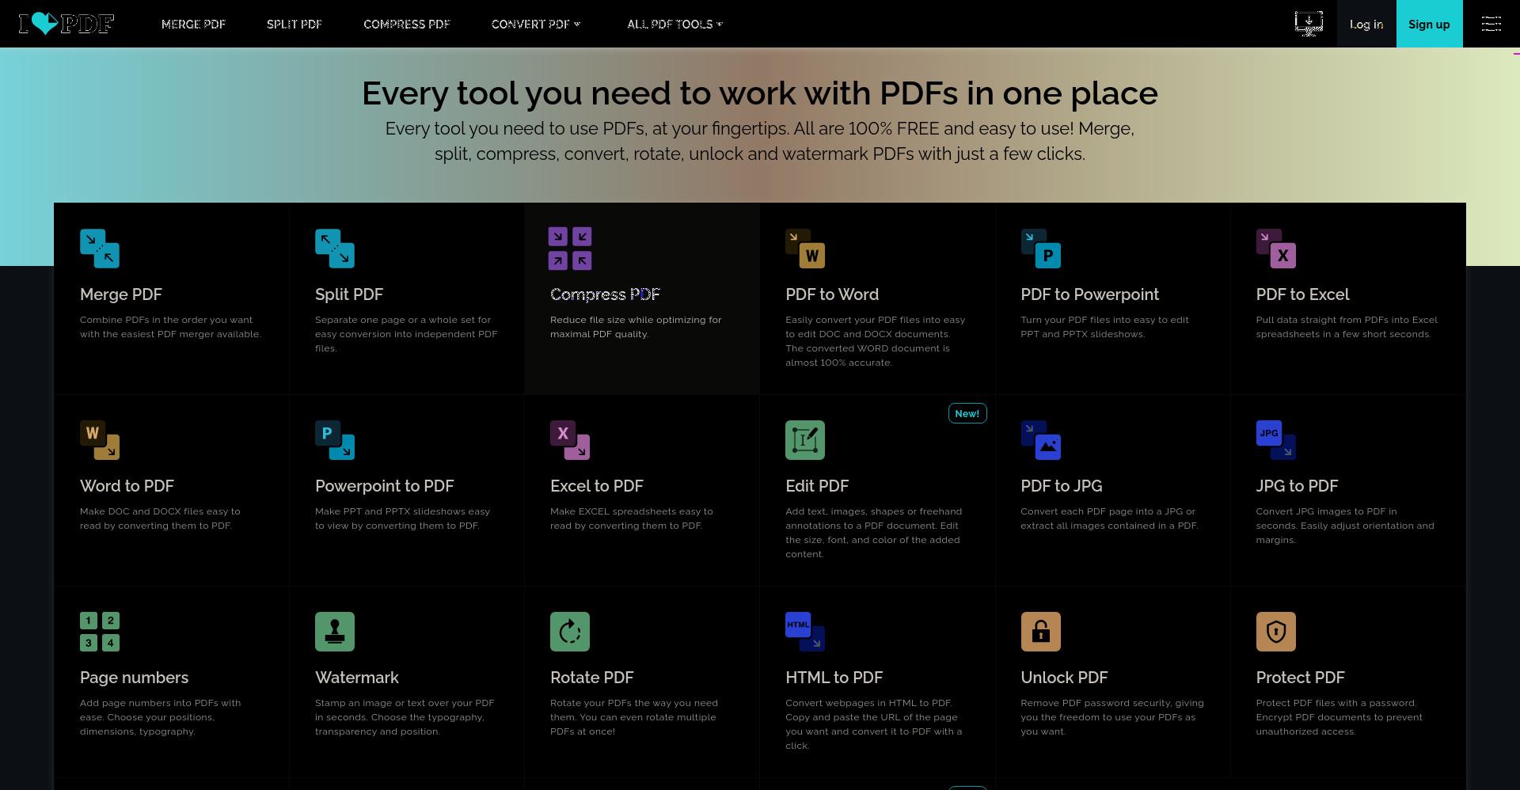
Task: Click the PDF to Powerpoint icon
Action: tap(1040, 249)
